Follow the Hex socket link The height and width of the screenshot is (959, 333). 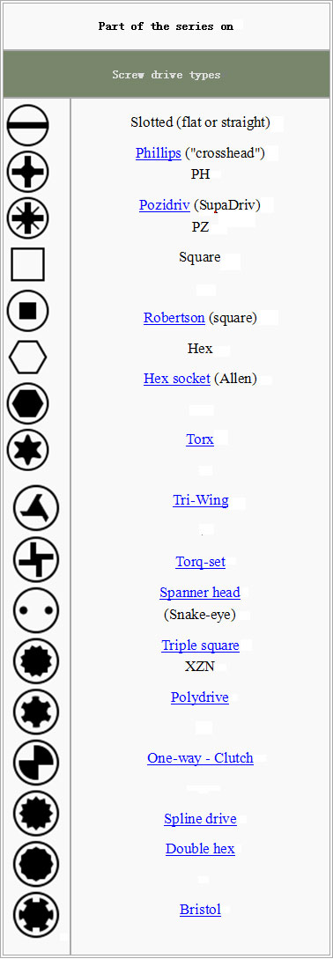(177, 379)
